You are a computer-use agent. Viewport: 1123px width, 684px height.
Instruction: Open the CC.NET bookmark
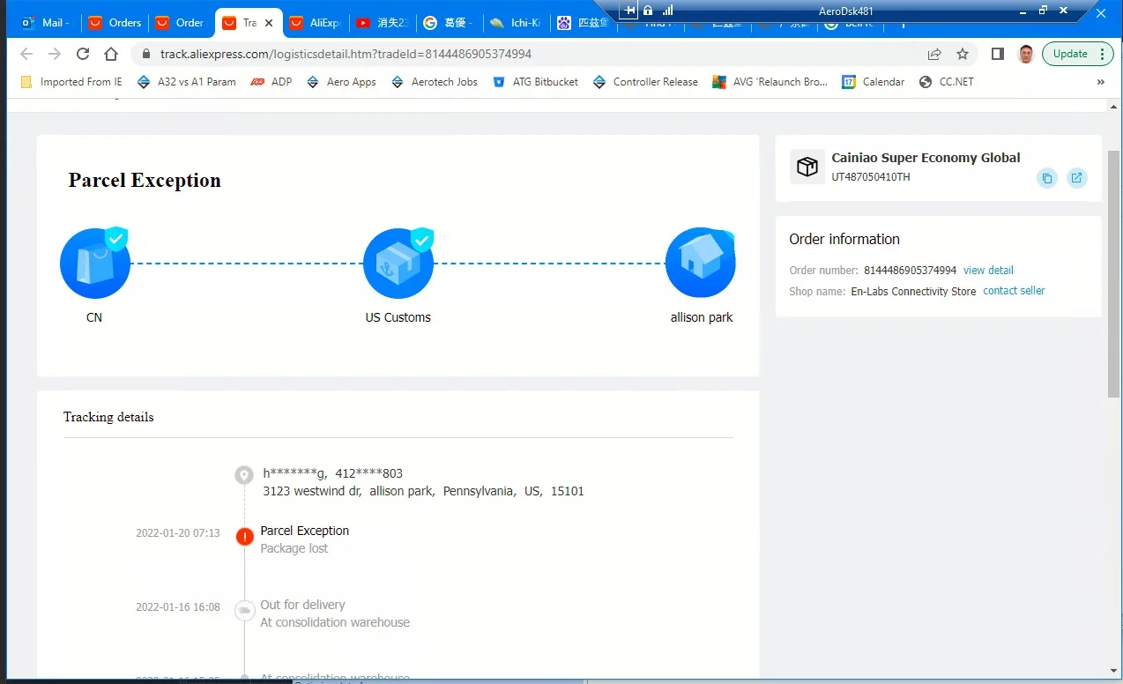coord(947,82)
